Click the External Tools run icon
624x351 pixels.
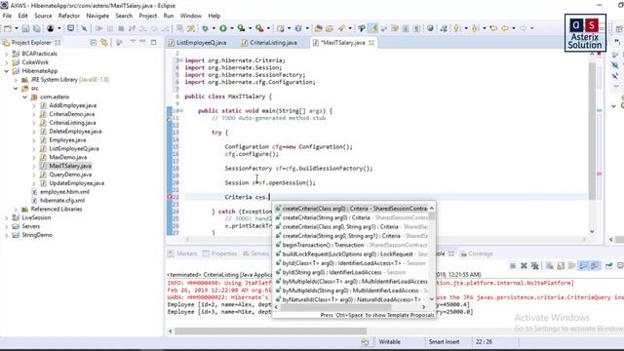[x=259, y=28]
